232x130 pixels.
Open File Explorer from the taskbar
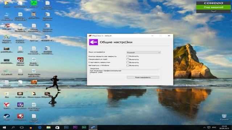pyautogui.click(x=49, y=127)
